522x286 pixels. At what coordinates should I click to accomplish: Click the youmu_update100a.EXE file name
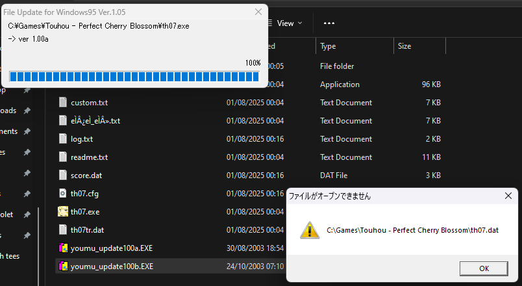(x=112, y=248)
